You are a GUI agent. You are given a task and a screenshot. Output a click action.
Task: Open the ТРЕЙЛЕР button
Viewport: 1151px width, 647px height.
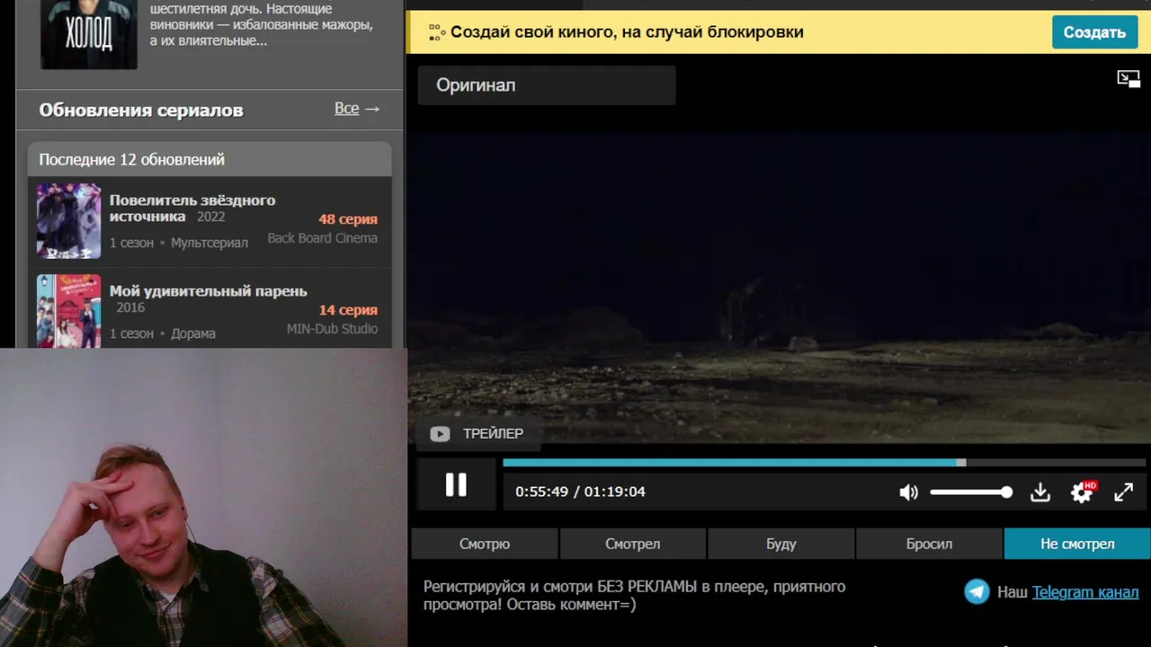pyautogui.click(x=478, y=434)
